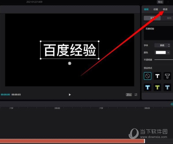Open the 字体 font dropdown
The image size is (173, 144).
[x=162, y=45]
